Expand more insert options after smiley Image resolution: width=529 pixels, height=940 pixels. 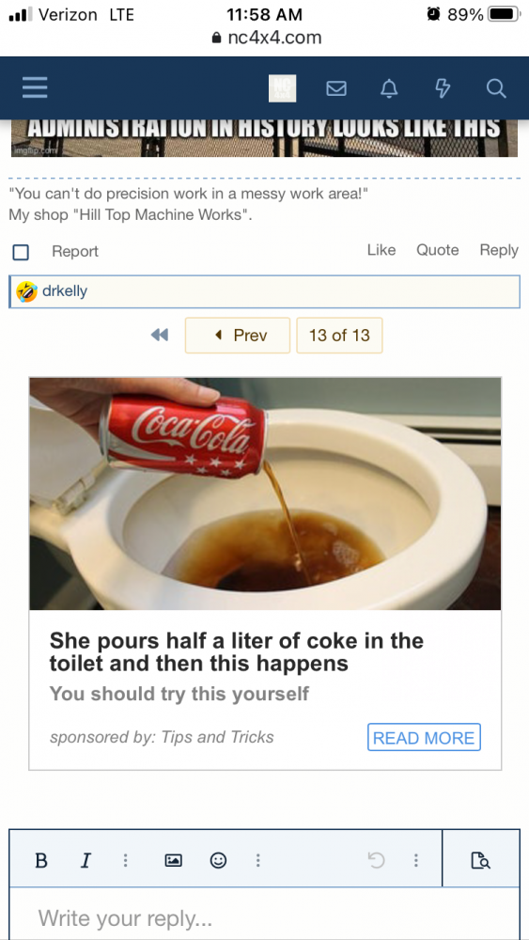(x=257, y=860)
